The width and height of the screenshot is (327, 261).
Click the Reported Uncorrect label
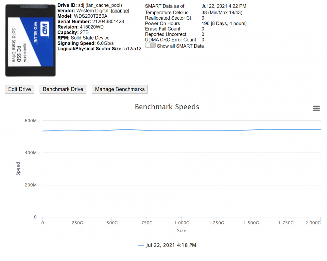pos(165,34)
